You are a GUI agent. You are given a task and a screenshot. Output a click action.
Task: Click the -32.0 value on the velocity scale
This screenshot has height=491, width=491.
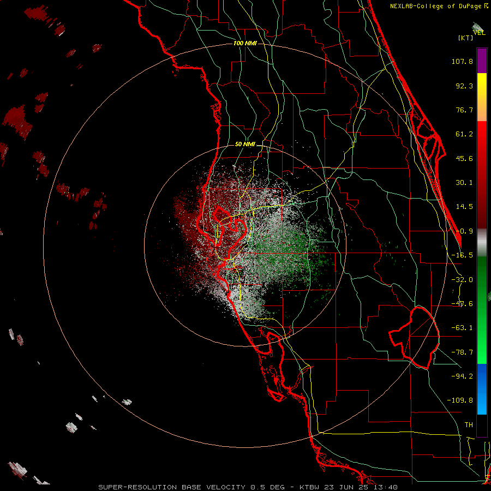462,280
